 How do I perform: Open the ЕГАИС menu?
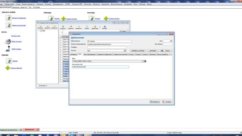(68, 4)
